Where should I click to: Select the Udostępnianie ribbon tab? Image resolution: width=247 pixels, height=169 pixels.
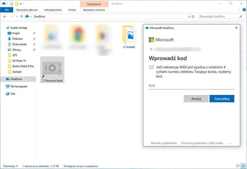pos(53,10)
